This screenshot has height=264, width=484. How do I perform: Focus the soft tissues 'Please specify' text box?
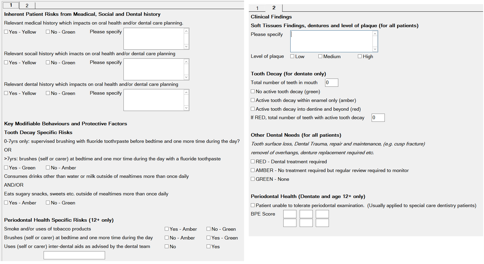[x=331, y=41]
